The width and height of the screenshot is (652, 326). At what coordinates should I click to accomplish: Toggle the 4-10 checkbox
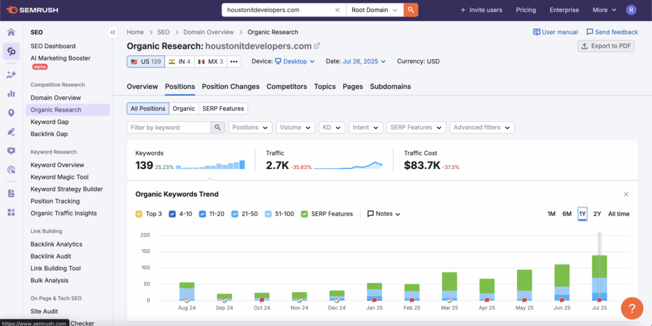[172, 214]
